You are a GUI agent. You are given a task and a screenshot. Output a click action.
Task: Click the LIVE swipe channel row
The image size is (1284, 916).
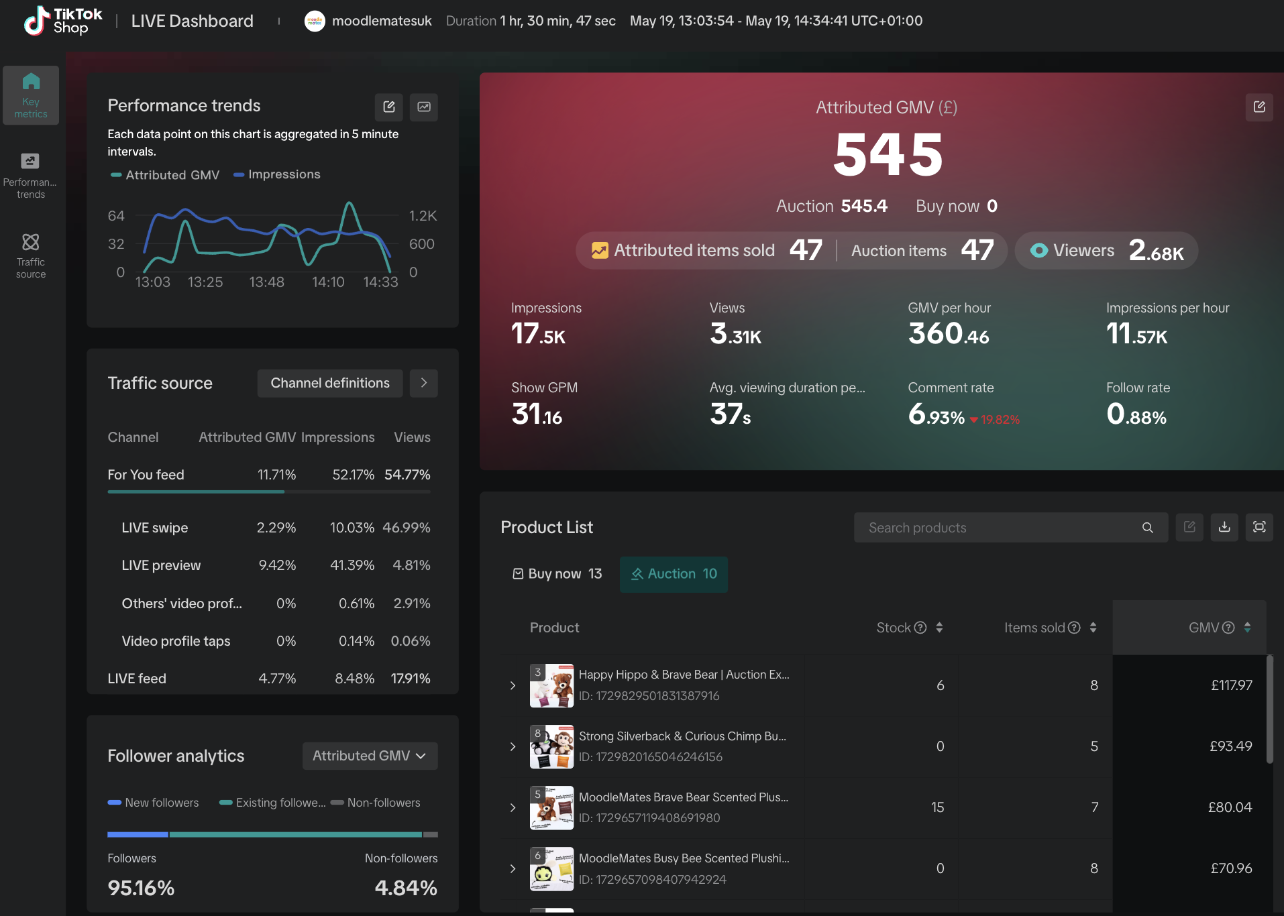pos(269,528)
